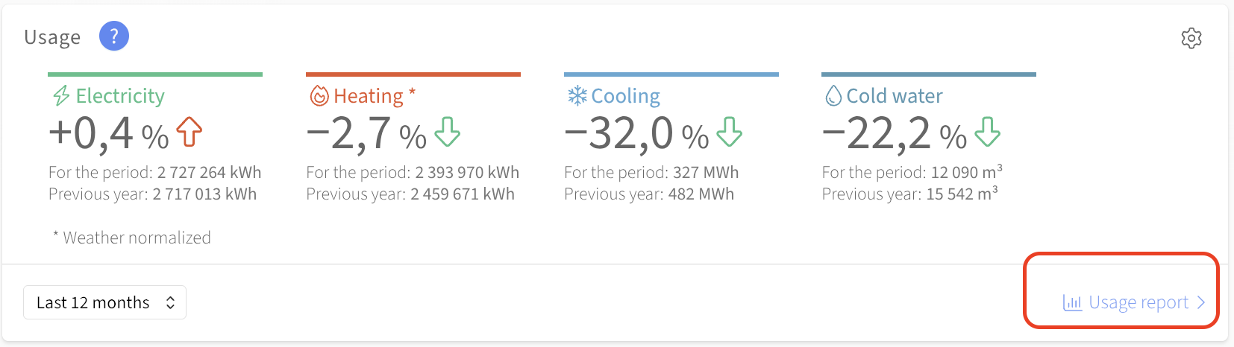Select the Electricity heading

[120, 96]
